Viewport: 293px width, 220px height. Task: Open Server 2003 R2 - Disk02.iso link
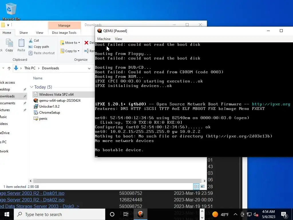point(32,200)
